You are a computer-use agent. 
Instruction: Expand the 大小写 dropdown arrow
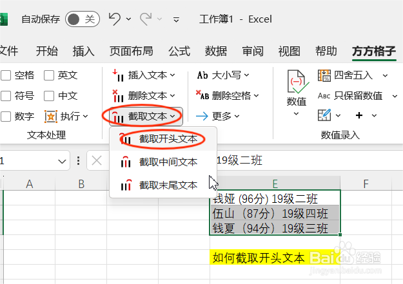click(246, 75)
